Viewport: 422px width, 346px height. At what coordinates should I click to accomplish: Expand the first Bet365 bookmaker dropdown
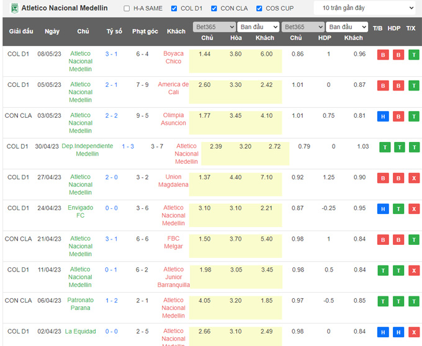tap(213, 27)
